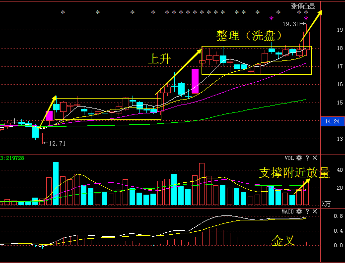This screenshot has height=263, width=345.
Task: Close the MACD indicator panel
Action: 315,211
